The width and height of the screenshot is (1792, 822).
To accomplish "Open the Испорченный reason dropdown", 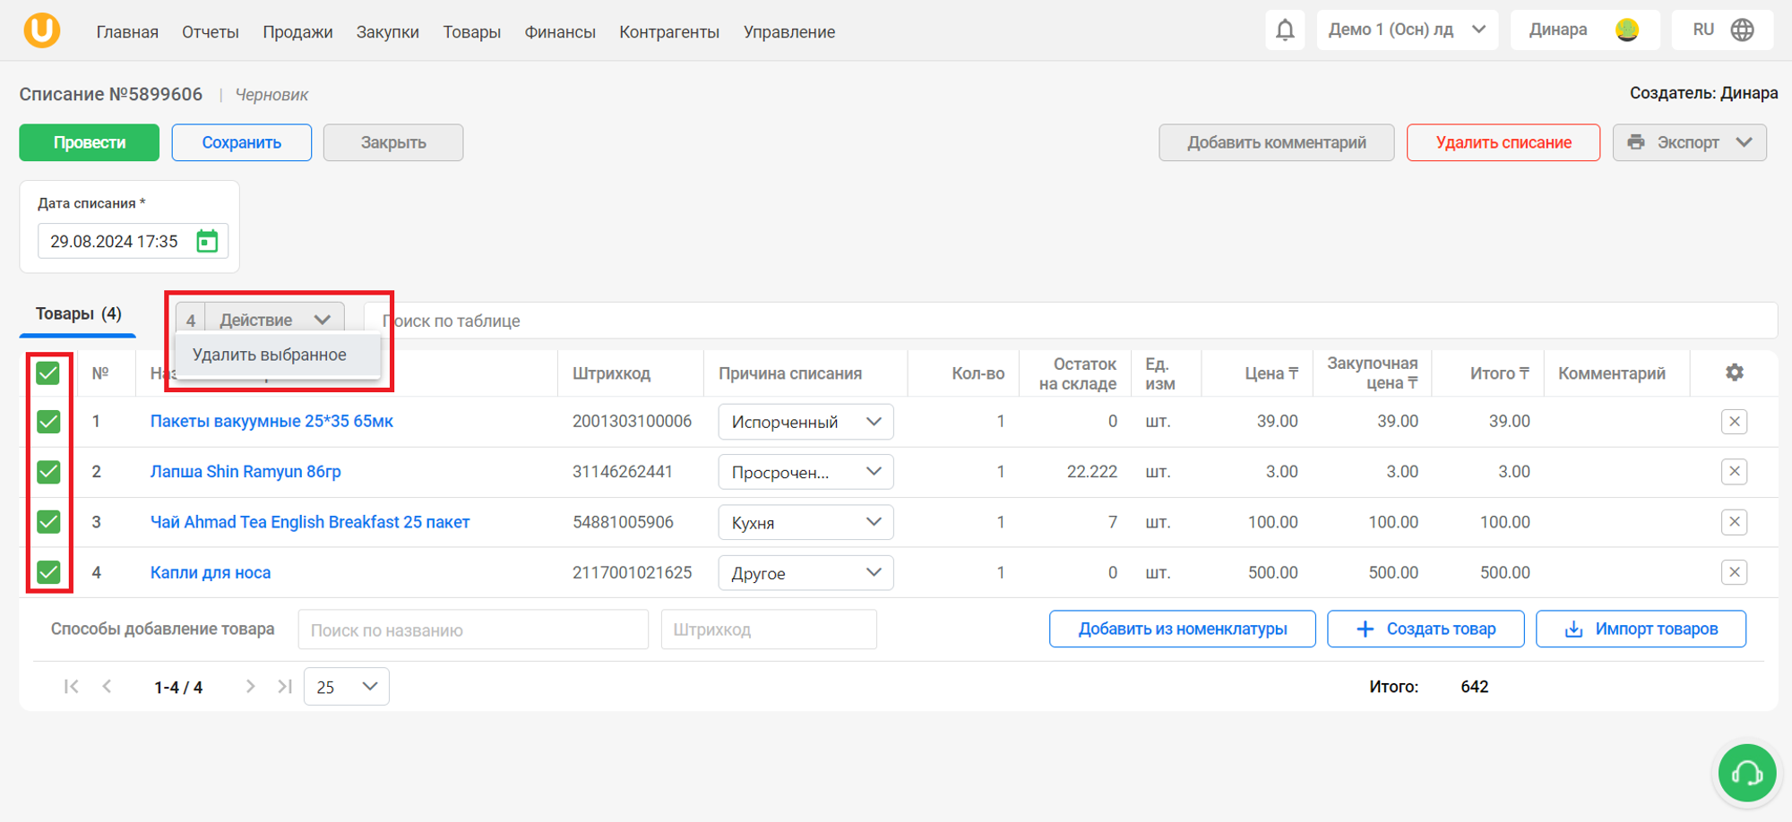I will tap(806, 422).
